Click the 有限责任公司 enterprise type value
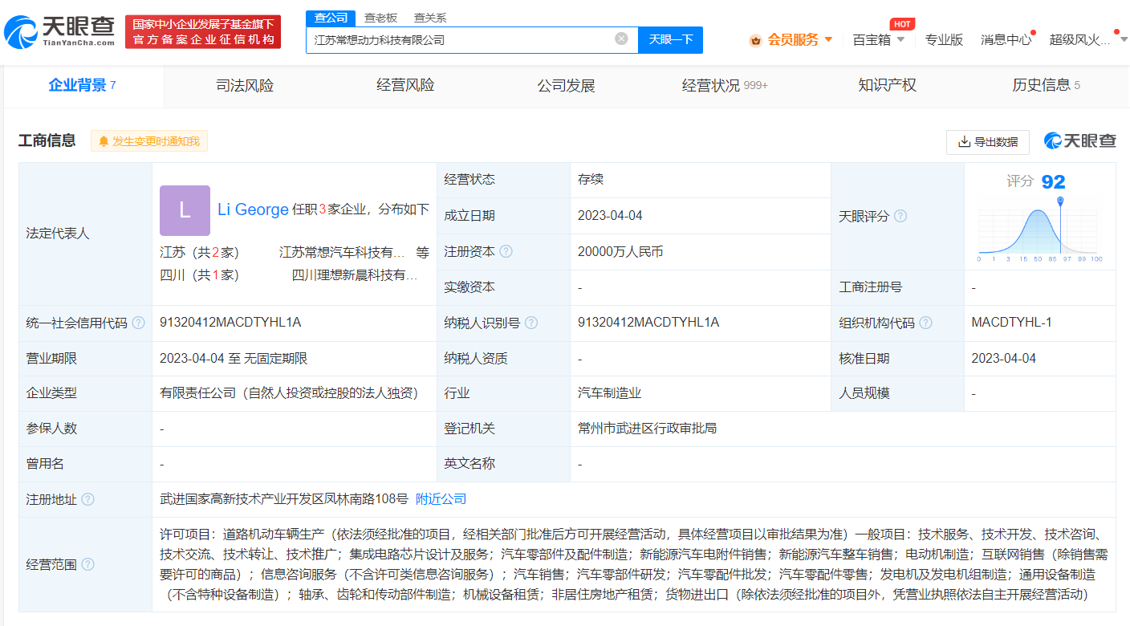The image size is (1130, 626). click(x=289, y=393)
